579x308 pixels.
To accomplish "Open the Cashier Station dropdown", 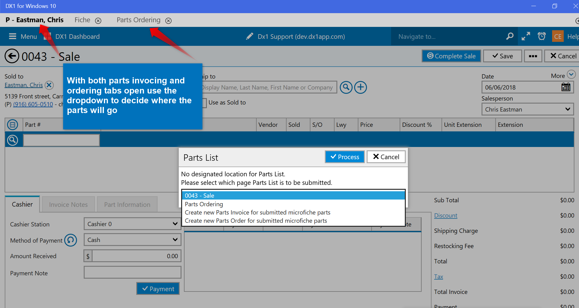I will coord(132,224).
